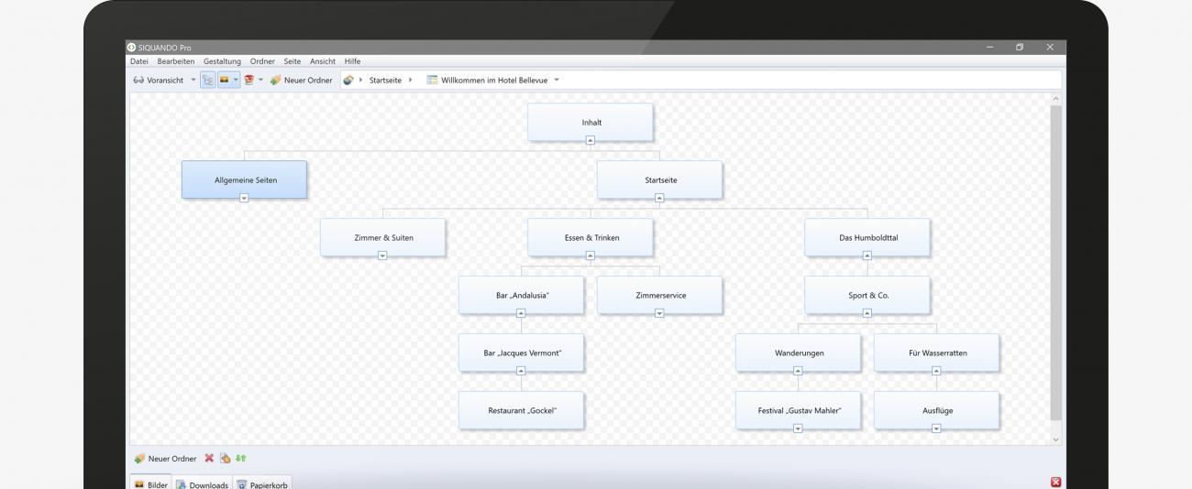Open dropdown after Willkommen im Hotel Bellevue

556,80
